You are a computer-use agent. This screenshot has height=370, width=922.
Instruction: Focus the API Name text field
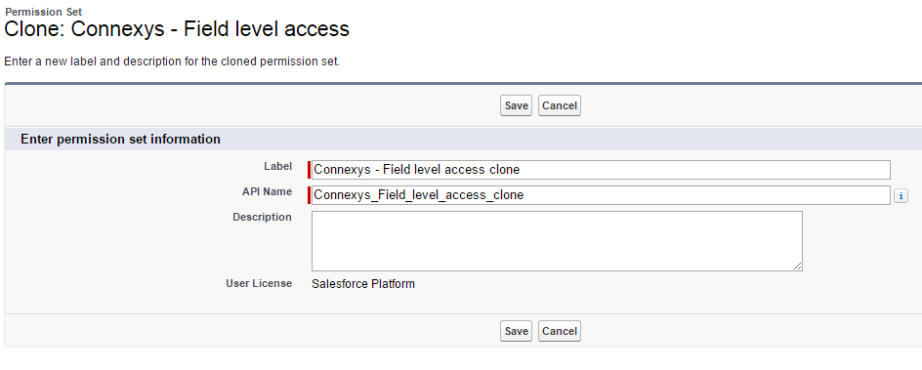(601, 195)
